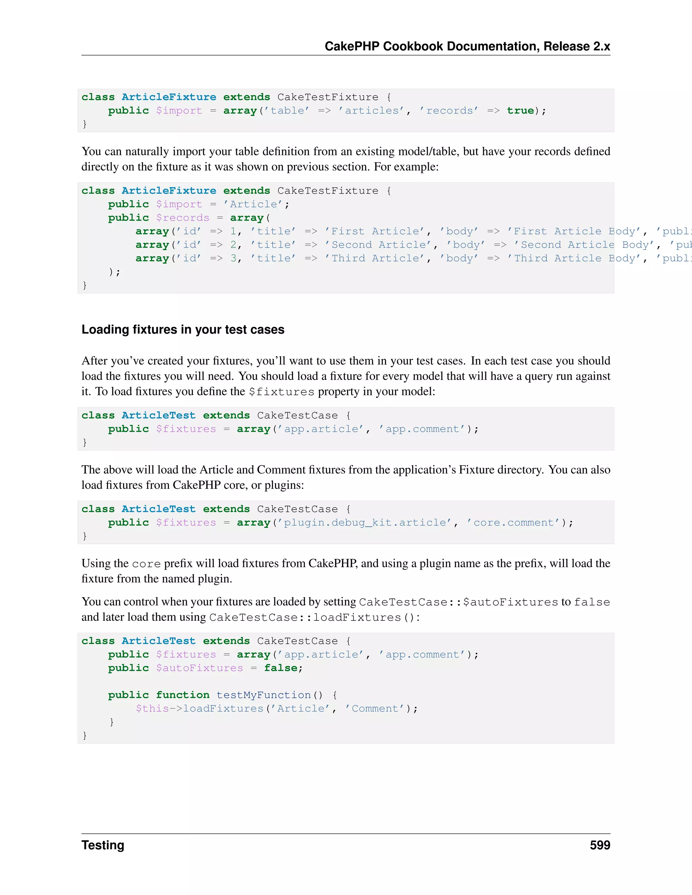Click inline 'false' at paragraph line end
This screenshot has height=895, width=692.
pyautogui.click(x=592, y=602)
